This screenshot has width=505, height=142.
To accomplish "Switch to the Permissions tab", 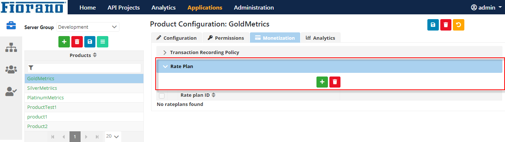I will tap(226, 38).
